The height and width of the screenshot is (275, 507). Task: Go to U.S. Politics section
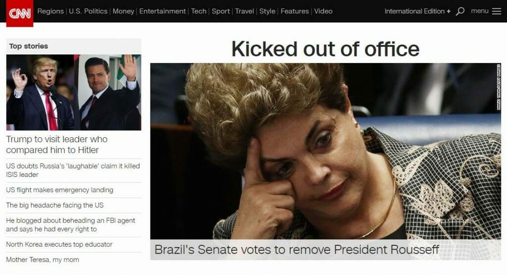coord(88,11)
